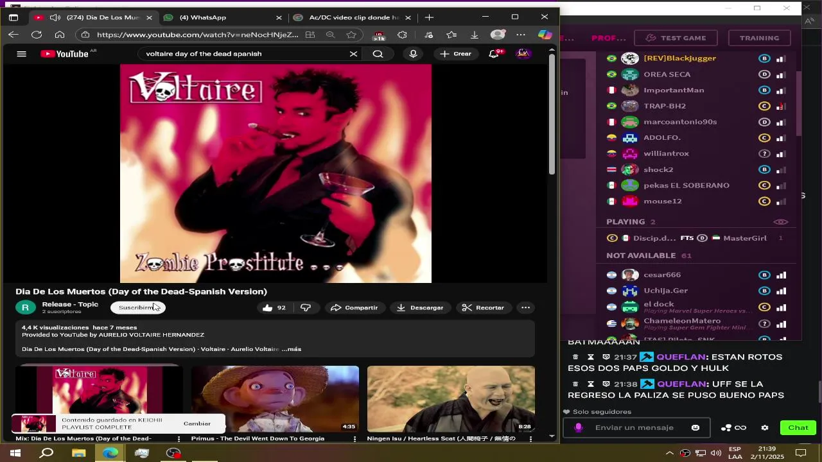Send message with green Chat button
822x462 pixels.
(798, 428)
